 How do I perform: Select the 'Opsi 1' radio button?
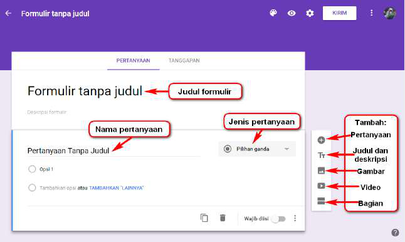tap(32, 169)
